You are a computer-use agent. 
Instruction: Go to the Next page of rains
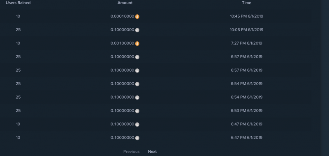point(152,151)
